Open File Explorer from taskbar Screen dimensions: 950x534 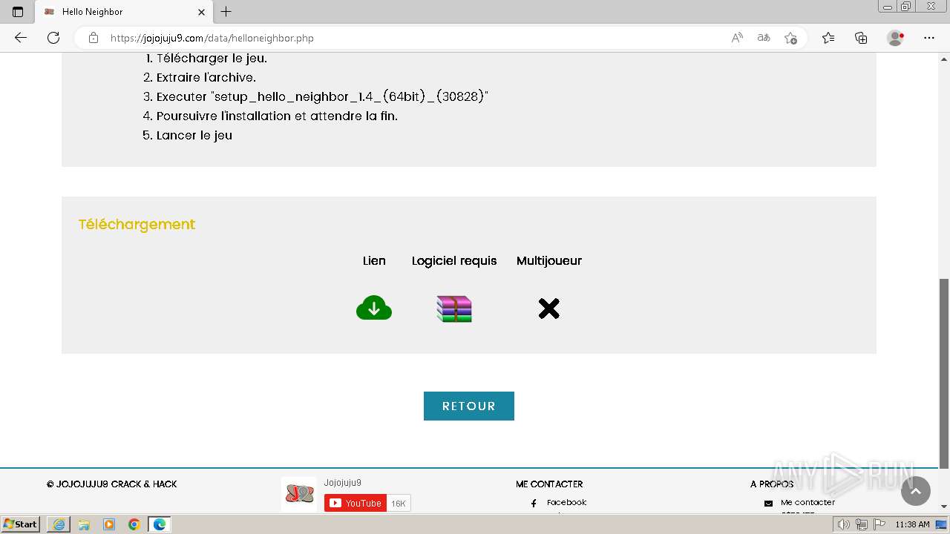pyautogui.click(x=84, y=524)
